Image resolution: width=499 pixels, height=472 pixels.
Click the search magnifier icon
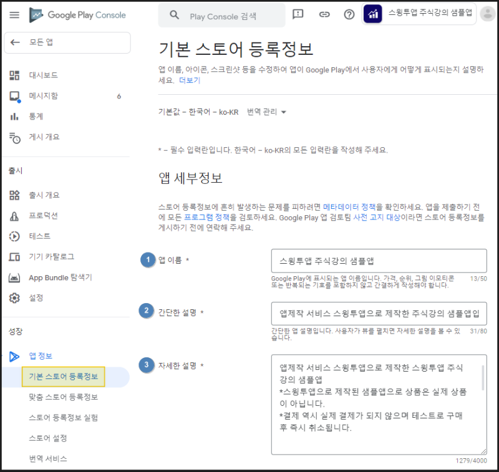[x=174, y=15]
